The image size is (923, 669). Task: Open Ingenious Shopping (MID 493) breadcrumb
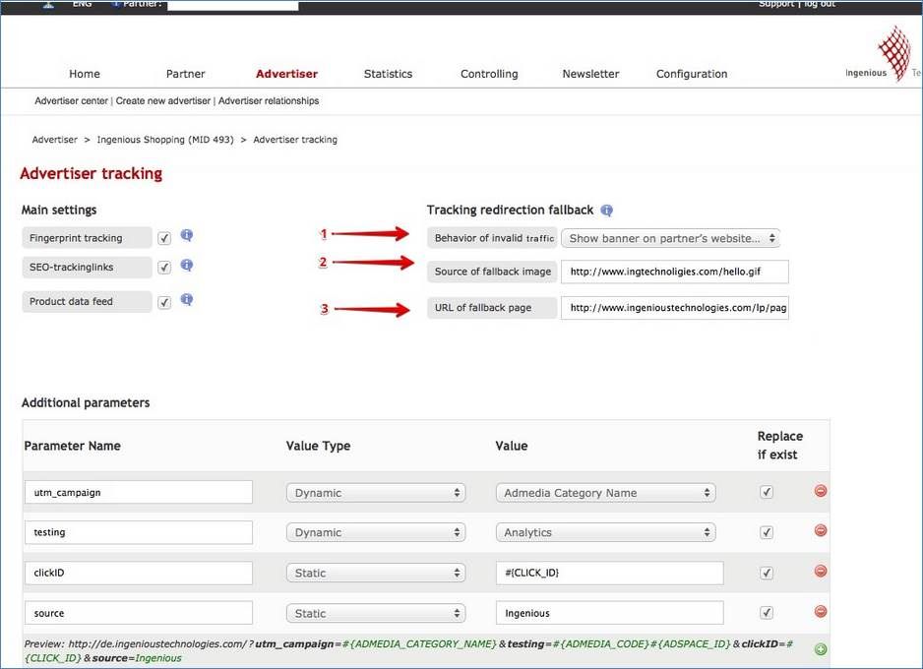(165, 140)
